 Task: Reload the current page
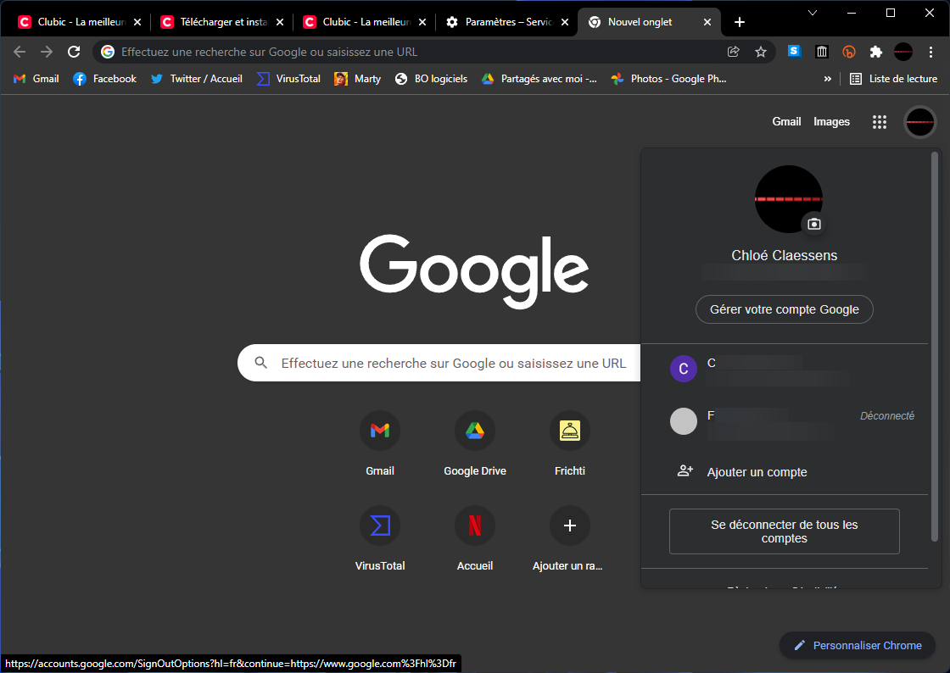tap(74, 52)
